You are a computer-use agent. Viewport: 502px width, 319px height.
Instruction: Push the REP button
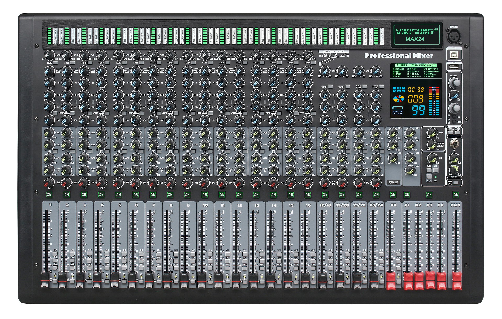[x=454, y=117]
